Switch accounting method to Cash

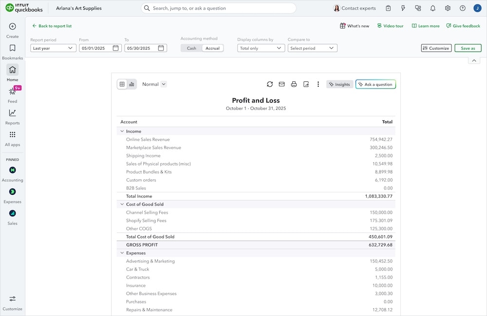click(x=190, y=48)
